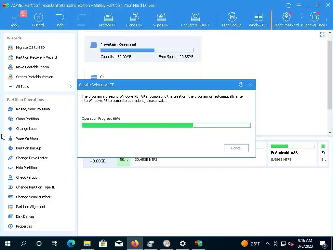
Task: Launch Microsoft Edge from taskbar
Action: click(71, 243)
